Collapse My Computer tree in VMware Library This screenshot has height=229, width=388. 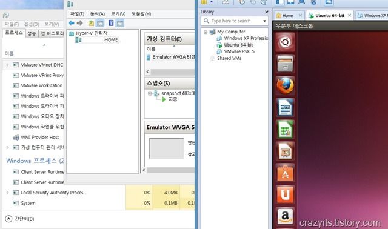point(206,32)
